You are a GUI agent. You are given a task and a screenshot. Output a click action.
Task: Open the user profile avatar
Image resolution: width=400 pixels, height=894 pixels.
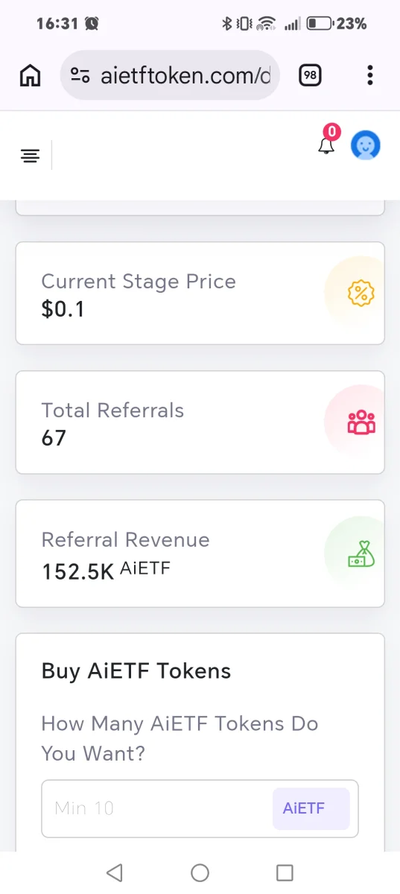(366, 145)
